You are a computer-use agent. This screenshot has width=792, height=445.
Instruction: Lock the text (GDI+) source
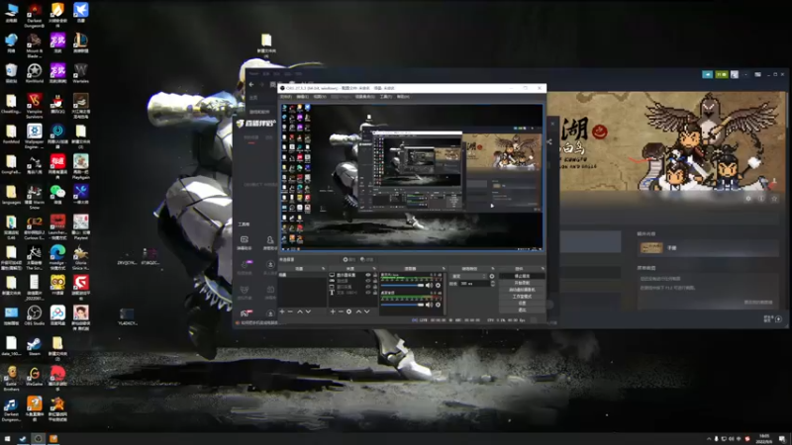click(375, 292)
